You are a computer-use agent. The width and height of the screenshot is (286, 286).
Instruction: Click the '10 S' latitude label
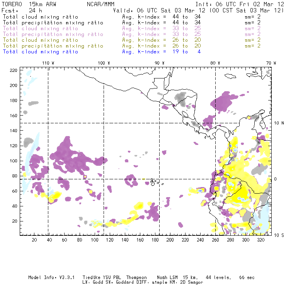pyautogui.click(x=279, y=235)
